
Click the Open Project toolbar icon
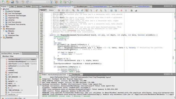[12, 2]
